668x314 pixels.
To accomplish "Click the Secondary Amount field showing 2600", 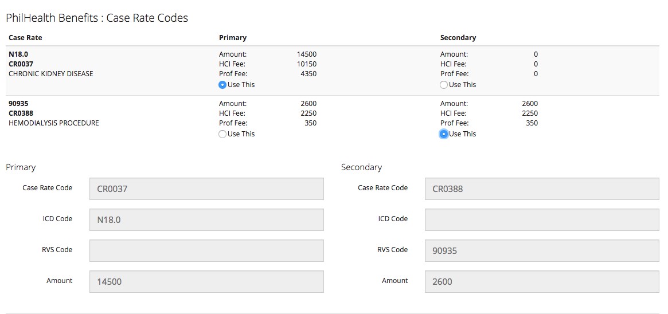I will [x=541, y=281].
